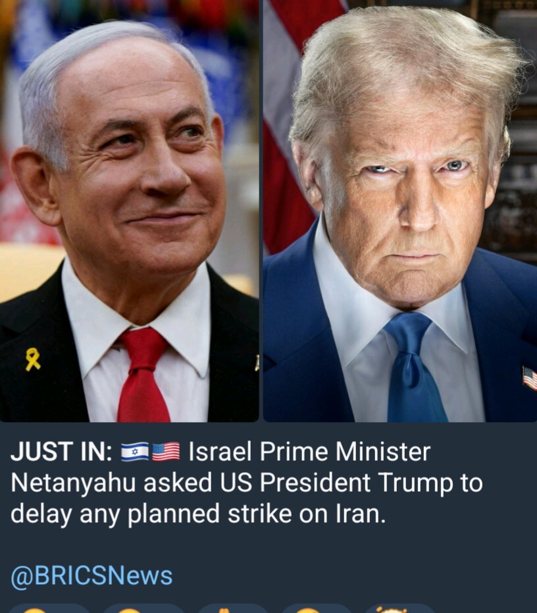
Task: Click the red tie in the left photo
Action: coord(143,375)
